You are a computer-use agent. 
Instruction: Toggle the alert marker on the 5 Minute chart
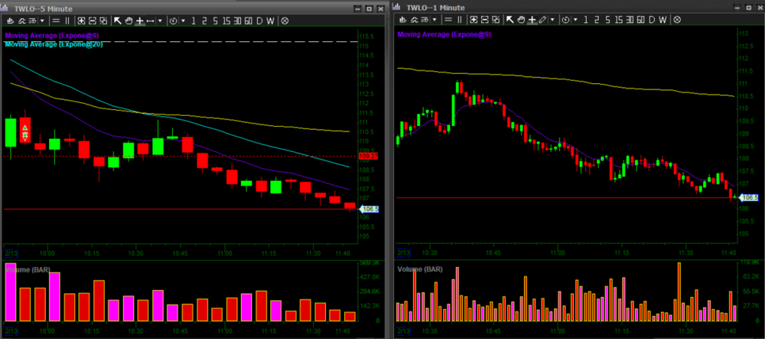(25, 132)
